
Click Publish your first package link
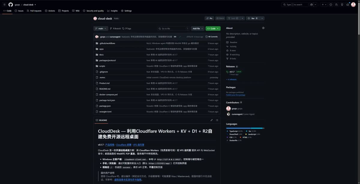click(x=236, y=95)
